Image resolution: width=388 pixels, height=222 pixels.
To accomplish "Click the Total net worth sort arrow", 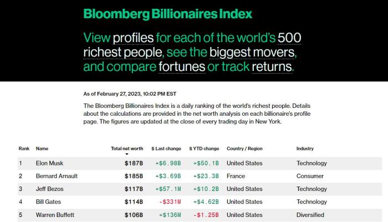I will (x=126, y=154).
